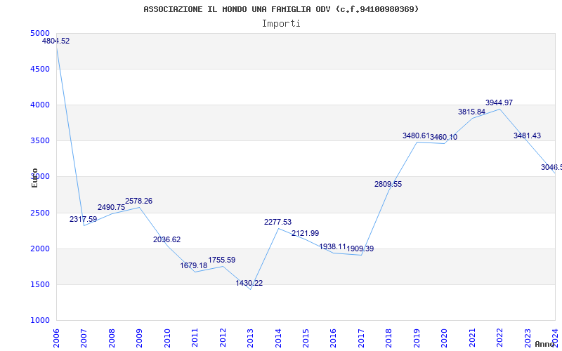Image resolution: width=562 pixels, height=351 pixels.
Task: Click the 2016 year label
Action: (333, 338)
